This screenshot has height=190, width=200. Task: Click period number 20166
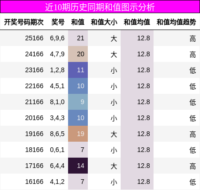34,118
